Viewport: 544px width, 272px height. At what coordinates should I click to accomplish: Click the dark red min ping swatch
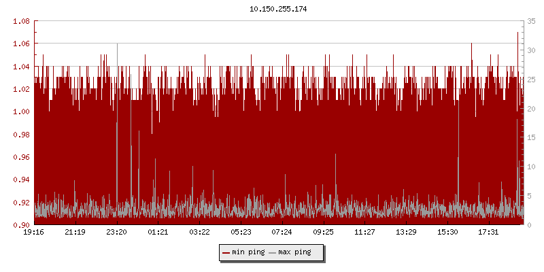(x=226, y=253)
